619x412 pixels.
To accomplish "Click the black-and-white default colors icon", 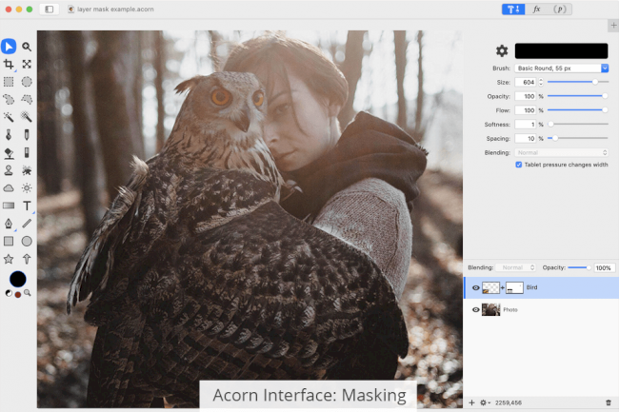I will (9, 293).
